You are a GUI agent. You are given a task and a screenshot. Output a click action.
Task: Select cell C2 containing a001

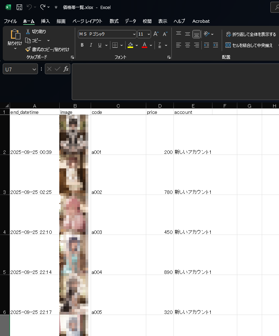pos(118,152)
